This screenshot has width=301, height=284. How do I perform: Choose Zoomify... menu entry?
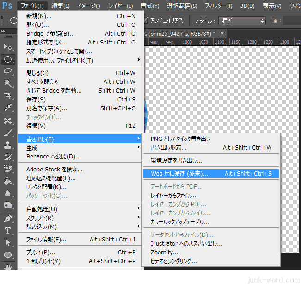211,252
